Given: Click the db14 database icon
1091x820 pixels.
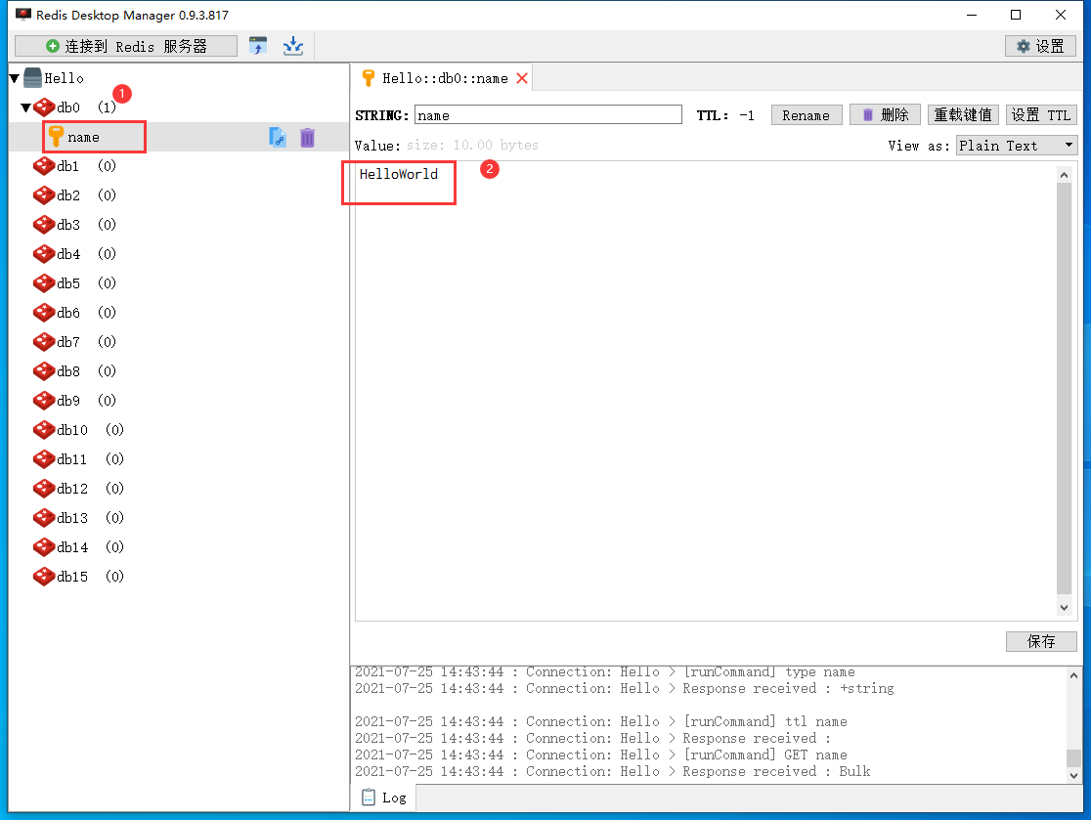Looking at the screenshot, I should 44,546.
